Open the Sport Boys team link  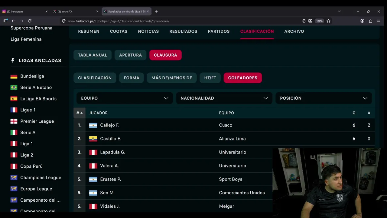(231, 179)
